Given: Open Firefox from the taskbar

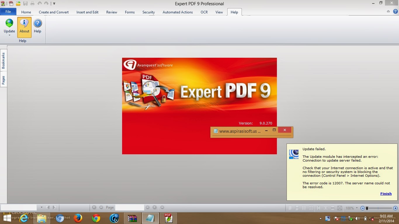Looking at the screenshot, I should click(78, 218).
